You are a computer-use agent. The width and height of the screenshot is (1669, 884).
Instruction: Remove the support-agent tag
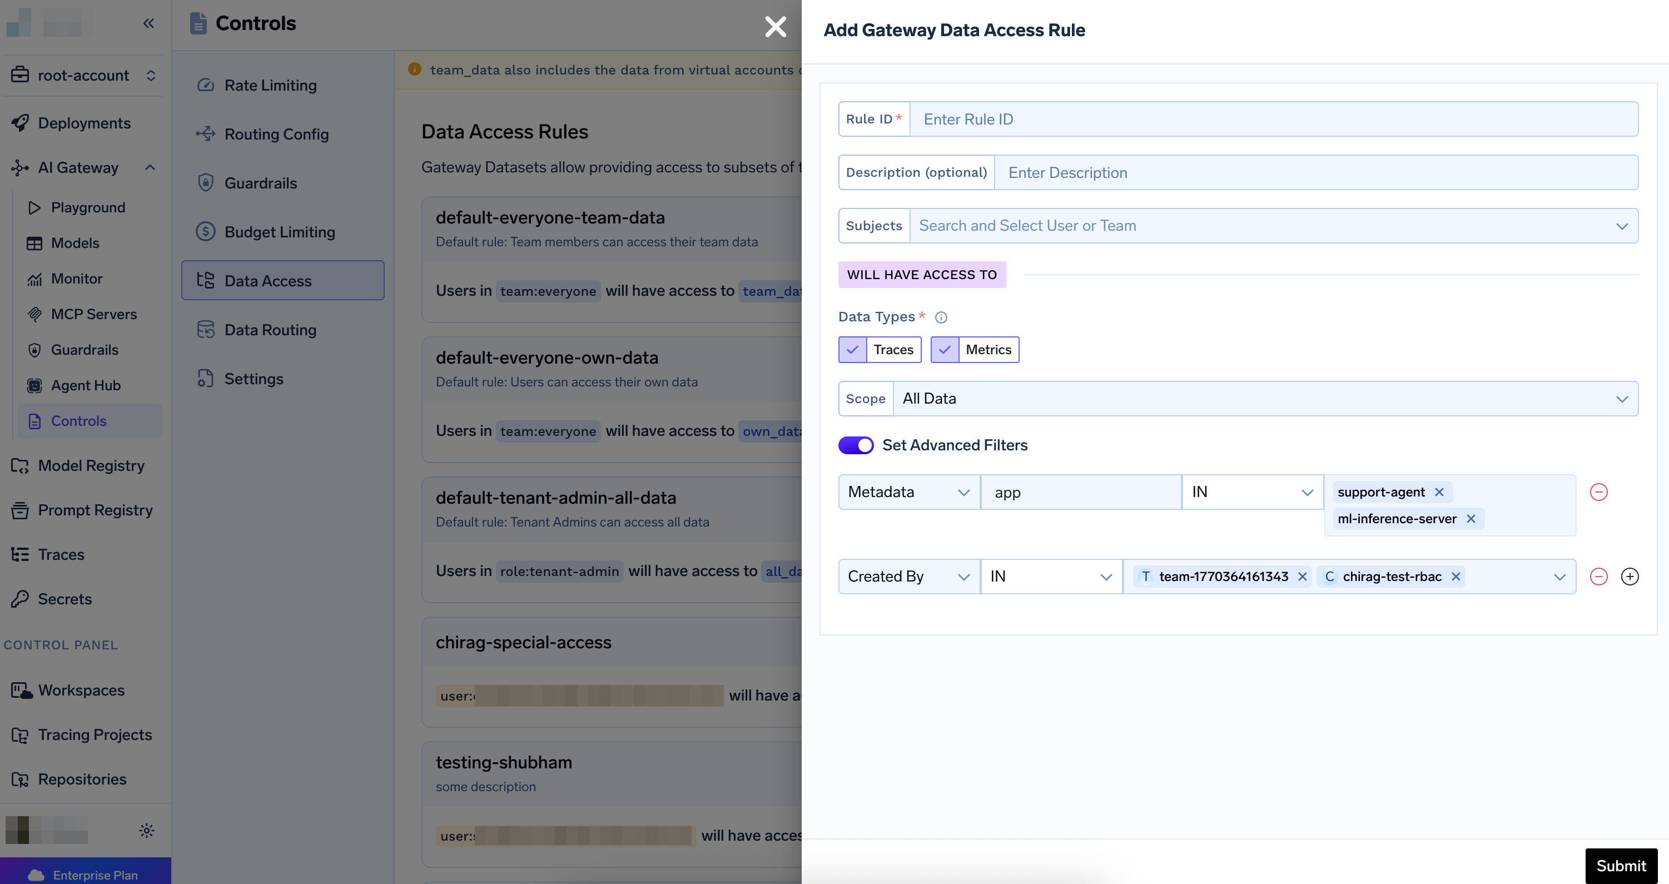pyautogui.click(x=1439, y=492)
